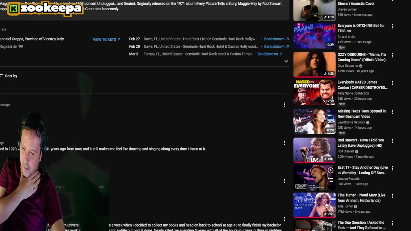
Task: Click 'Mar 3' Tampa Seminole Hard Rock event text
Action: [x=198, y=54]
